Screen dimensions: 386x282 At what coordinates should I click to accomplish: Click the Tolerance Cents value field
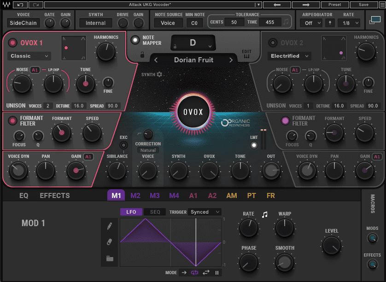pyautogui.click(x=234, y=22)
